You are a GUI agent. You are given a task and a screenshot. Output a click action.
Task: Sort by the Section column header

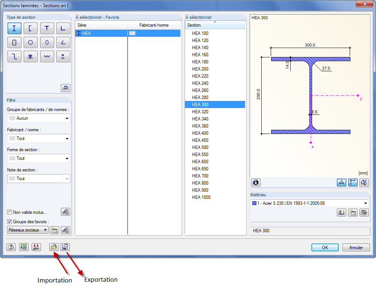coord(215,25)
